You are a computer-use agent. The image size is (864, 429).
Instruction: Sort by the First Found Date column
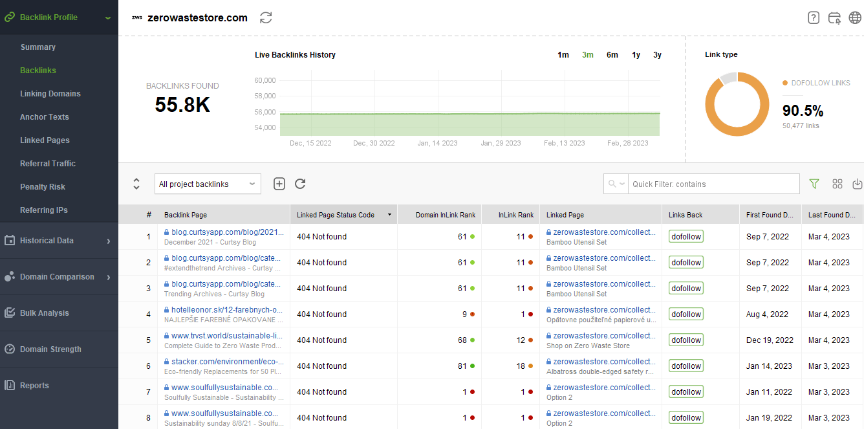770,215
